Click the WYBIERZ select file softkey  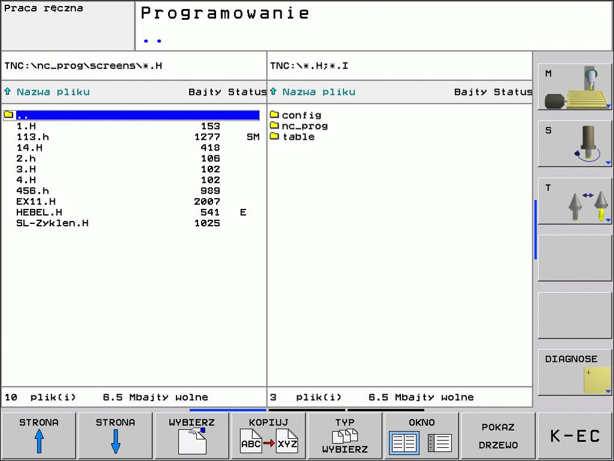(192, 436)
